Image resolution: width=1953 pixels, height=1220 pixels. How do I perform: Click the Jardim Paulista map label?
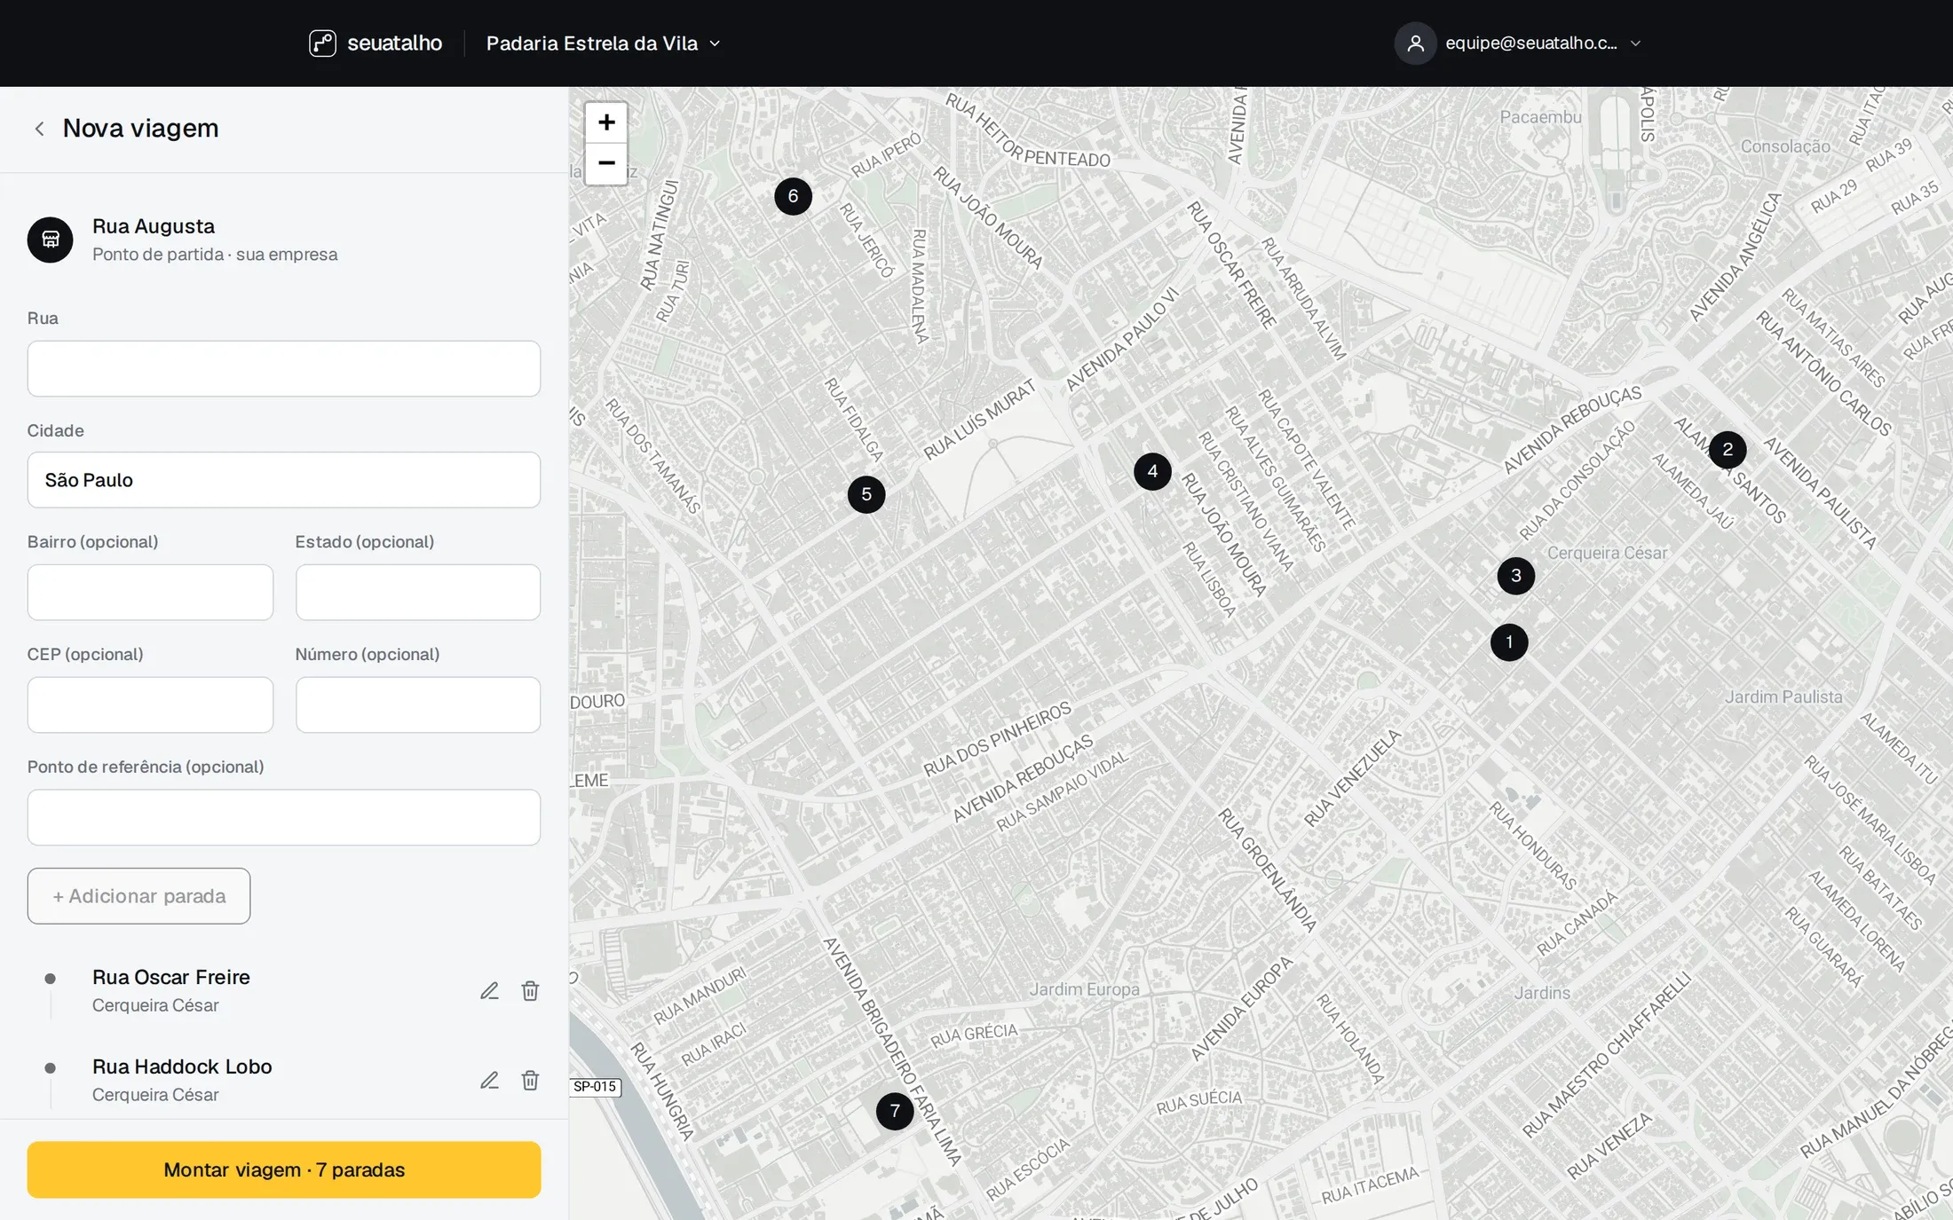pos(1783,697)
